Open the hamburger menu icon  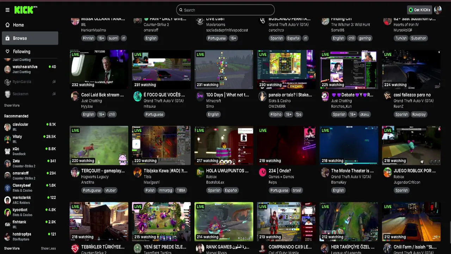pos(7,10)
